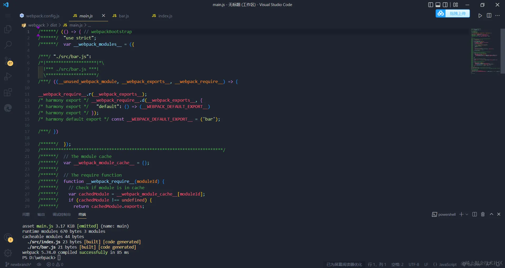Click the powershell terminal profile icon

(x=435, y=214)
